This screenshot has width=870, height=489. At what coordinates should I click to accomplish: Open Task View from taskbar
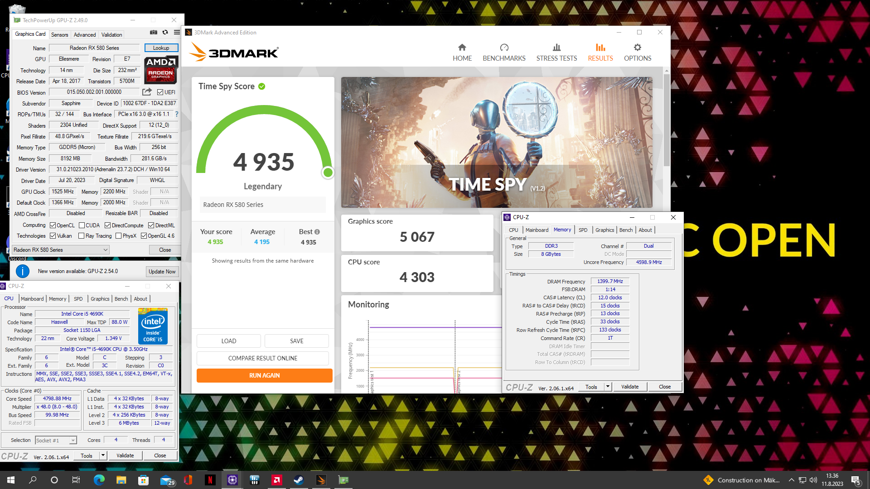click(76, 480)
